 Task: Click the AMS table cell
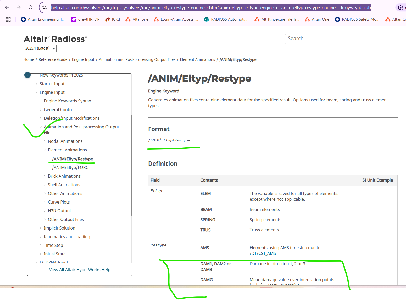(x=205, y=248)
